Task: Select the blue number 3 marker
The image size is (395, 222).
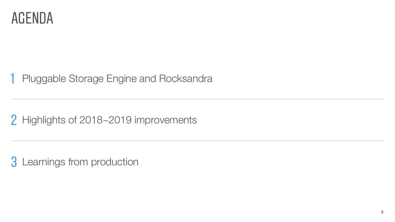Action: tap(14, 162)
